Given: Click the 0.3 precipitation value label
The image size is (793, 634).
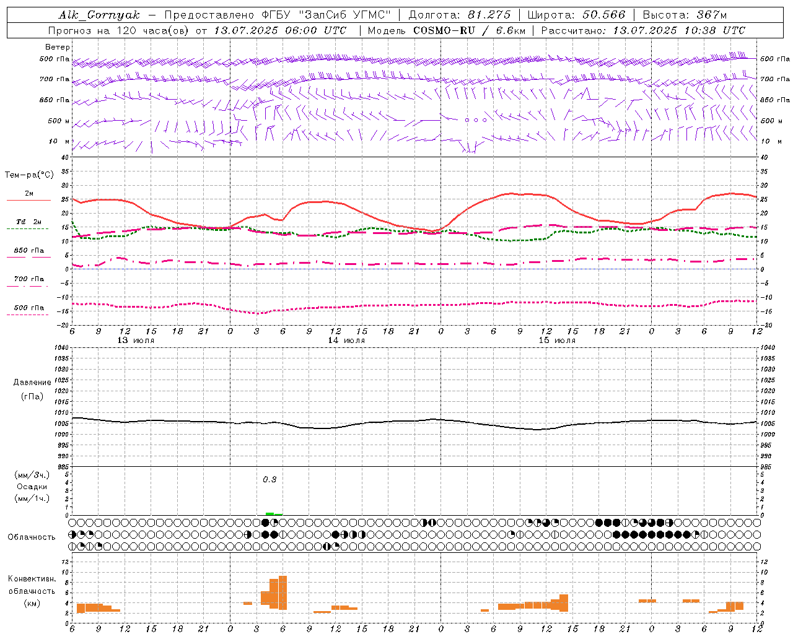Looking at the screenshot, I should tap(269, 480).
